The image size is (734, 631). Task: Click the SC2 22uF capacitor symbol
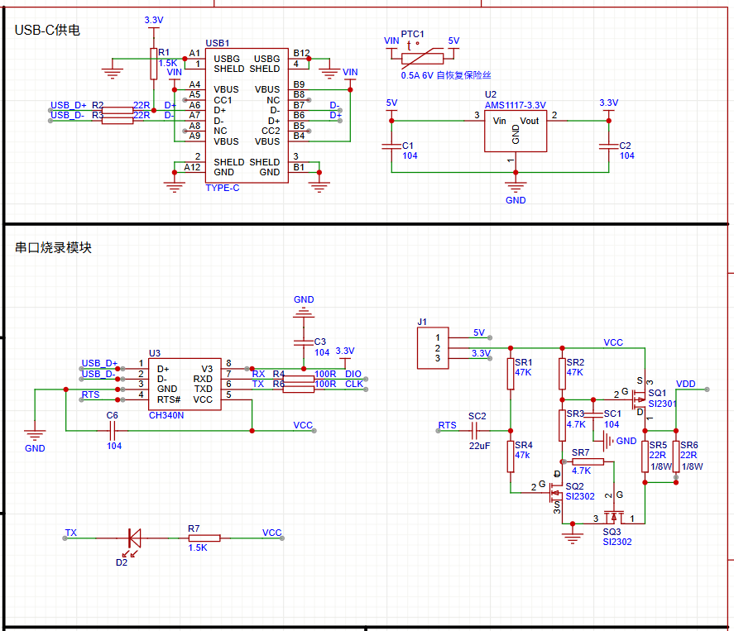coord(473,430)
